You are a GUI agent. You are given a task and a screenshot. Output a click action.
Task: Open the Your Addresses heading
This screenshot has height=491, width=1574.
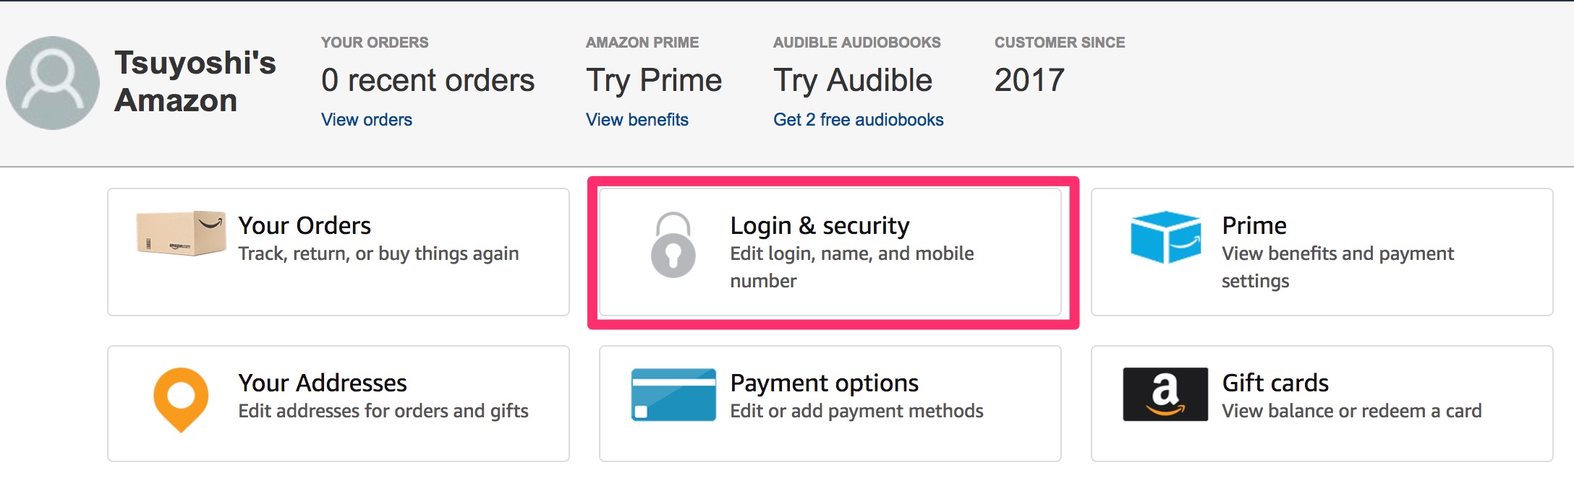tap(323, 383)
